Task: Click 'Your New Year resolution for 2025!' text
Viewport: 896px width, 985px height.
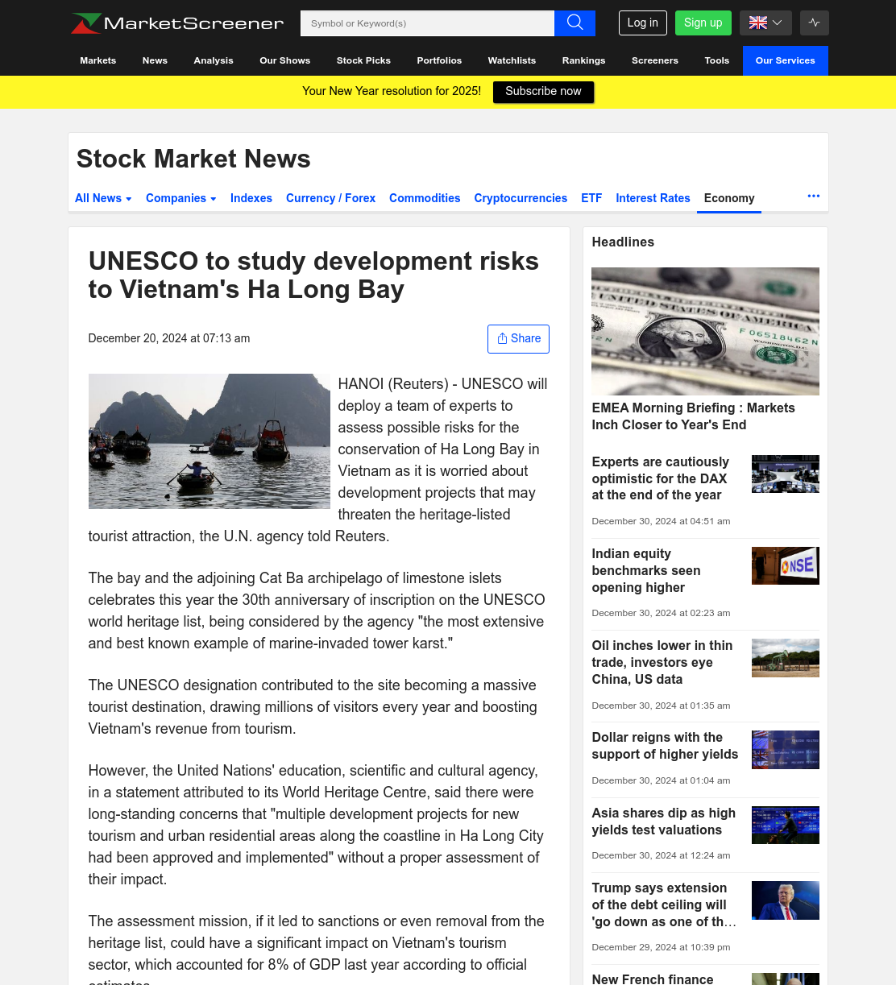Action: tap(392, 91)
